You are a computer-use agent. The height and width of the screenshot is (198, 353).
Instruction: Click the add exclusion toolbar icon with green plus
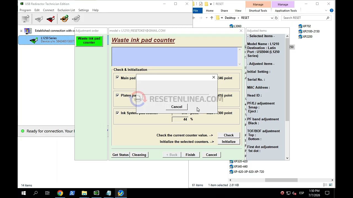click(64, 19)
